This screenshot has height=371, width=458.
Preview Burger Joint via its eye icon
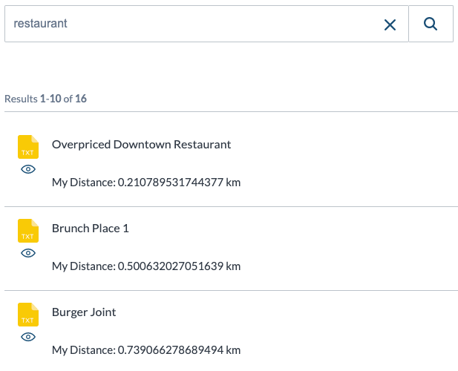pos(28,337)
